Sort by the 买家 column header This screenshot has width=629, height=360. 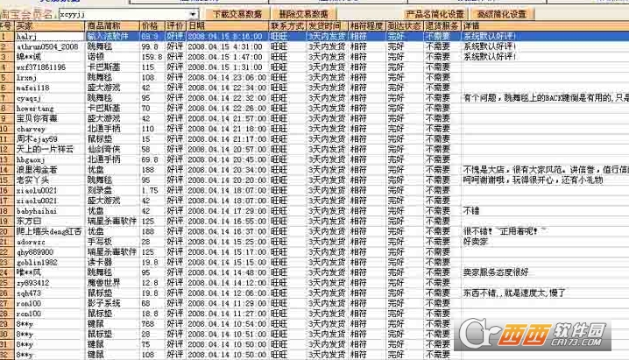click(49, 26)
